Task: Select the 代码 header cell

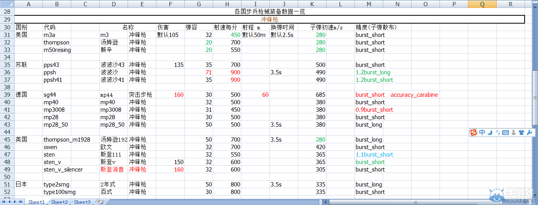Action: pyautogui.click(x=57, y=28)
